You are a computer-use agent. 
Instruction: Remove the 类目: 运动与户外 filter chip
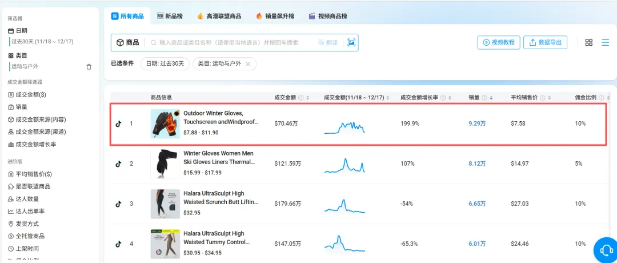248,63
